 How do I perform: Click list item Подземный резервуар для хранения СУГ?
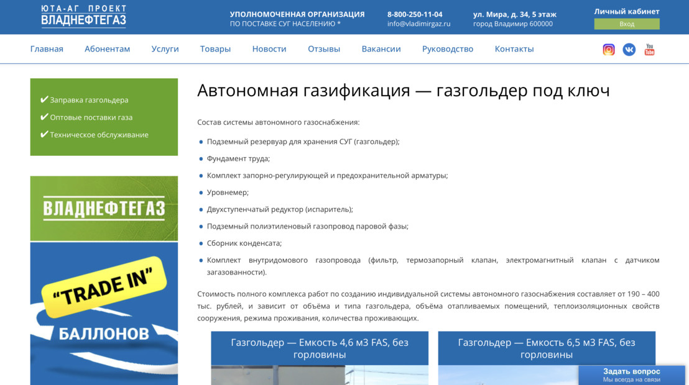(x=303, y=142)
